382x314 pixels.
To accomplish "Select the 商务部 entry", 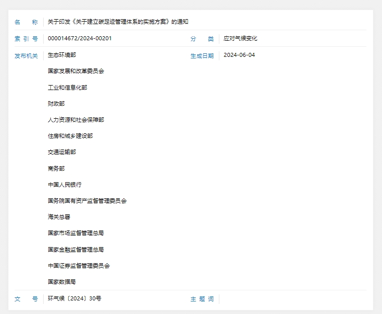I will pyautogui.click(x=56, y=169).
